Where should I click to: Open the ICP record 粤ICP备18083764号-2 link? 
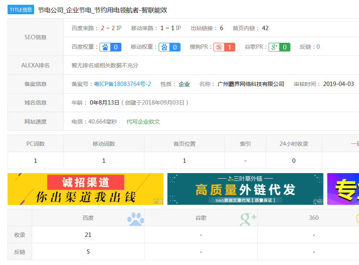[123, 84]
